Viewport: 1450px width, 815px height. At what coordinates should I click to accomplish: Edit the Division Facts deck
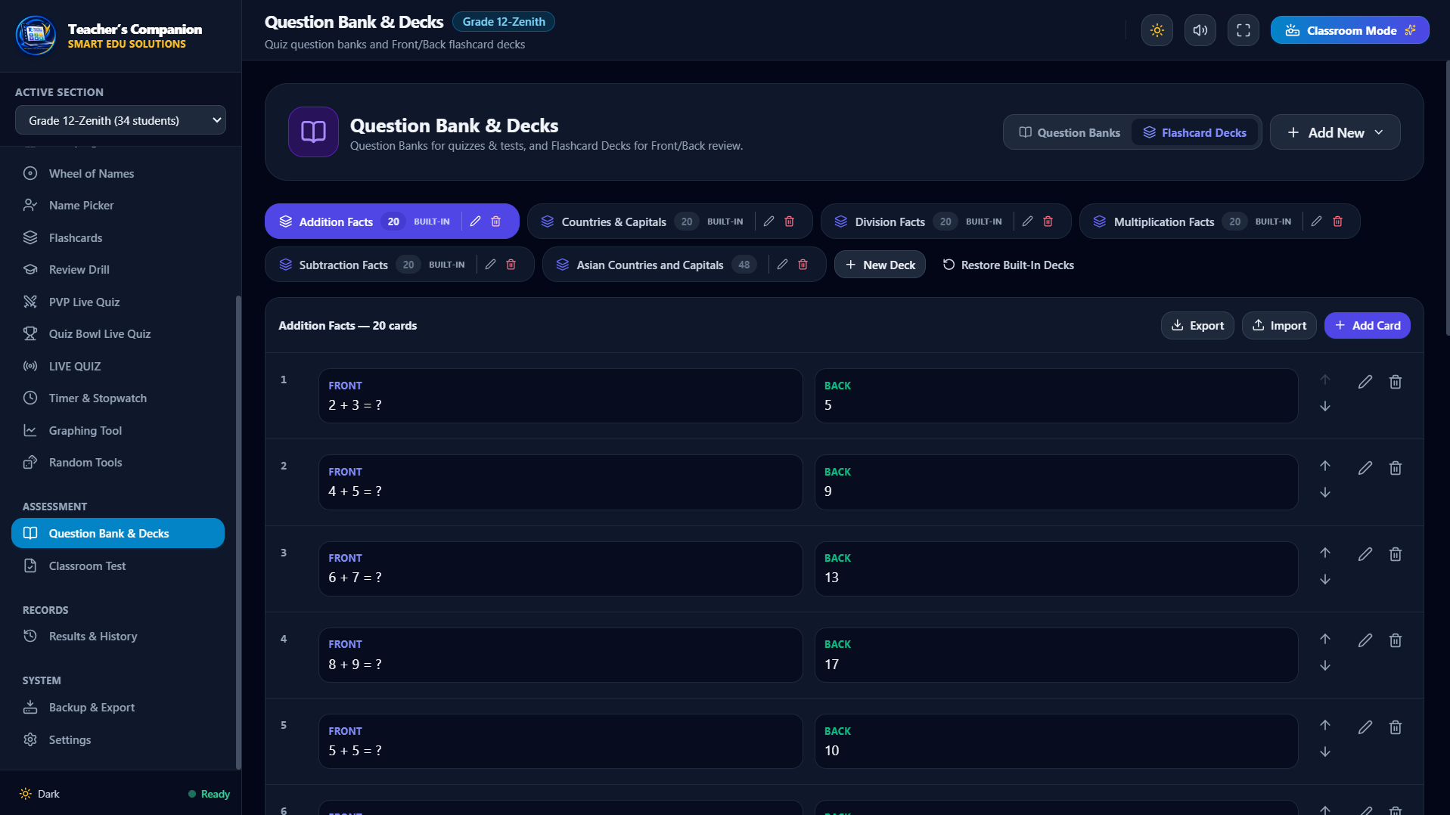pyautogui.click(x=1027, y=222)
